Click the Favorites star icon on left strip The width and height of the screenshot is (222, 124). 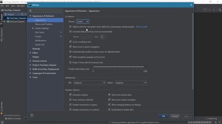[x=1, y=113]
